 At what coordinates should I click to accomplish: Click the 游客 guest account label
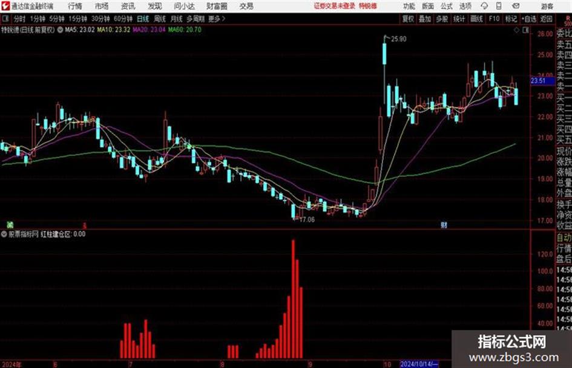pos(547,6)
